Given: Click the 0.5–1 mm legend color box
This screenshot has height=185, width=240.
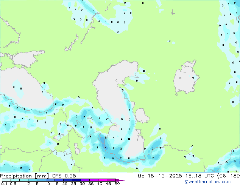Looking at the screenshot, I should pyautogui.click(x=15, y=180).
